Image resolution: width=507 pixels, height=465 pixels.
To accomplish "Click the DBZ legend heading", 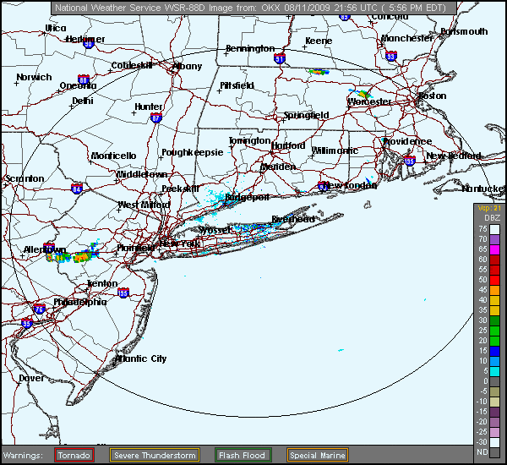I will [x=492, y=218].
